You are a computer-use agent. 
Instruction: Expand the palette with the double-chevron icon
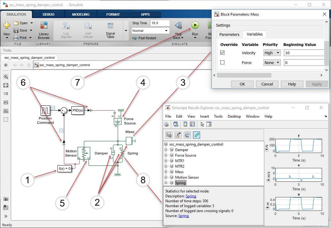(6, 216)
